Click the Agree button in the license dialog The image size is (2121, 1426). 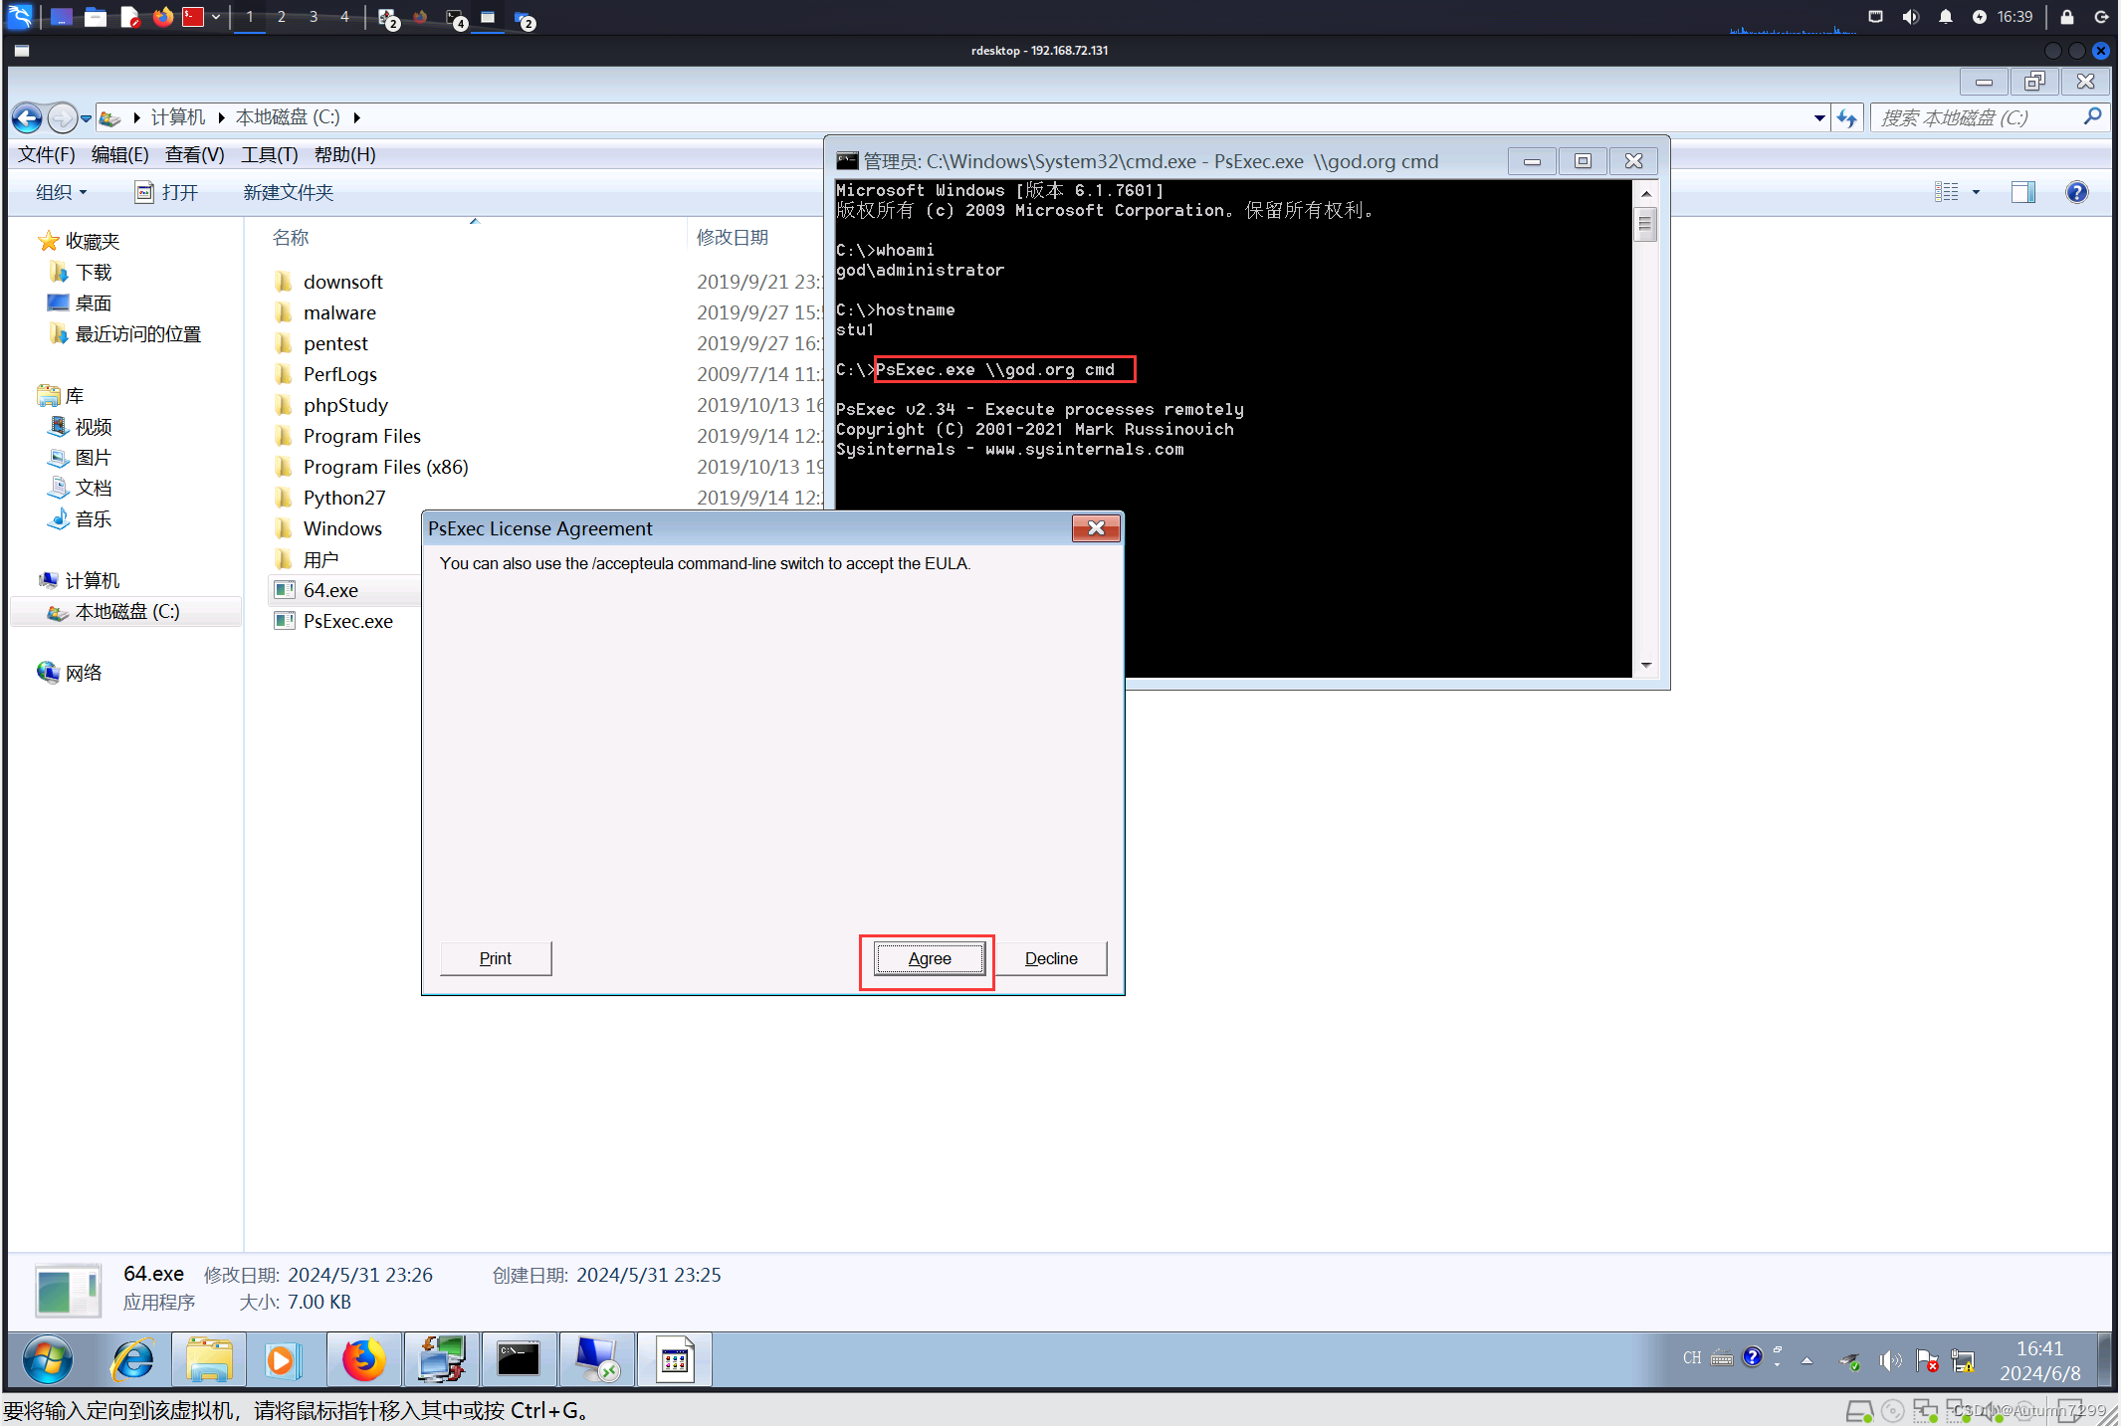point(929,958)
